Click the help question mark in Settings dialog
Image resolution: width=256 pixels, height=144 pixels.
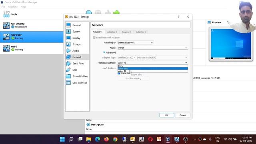(179, 17)
